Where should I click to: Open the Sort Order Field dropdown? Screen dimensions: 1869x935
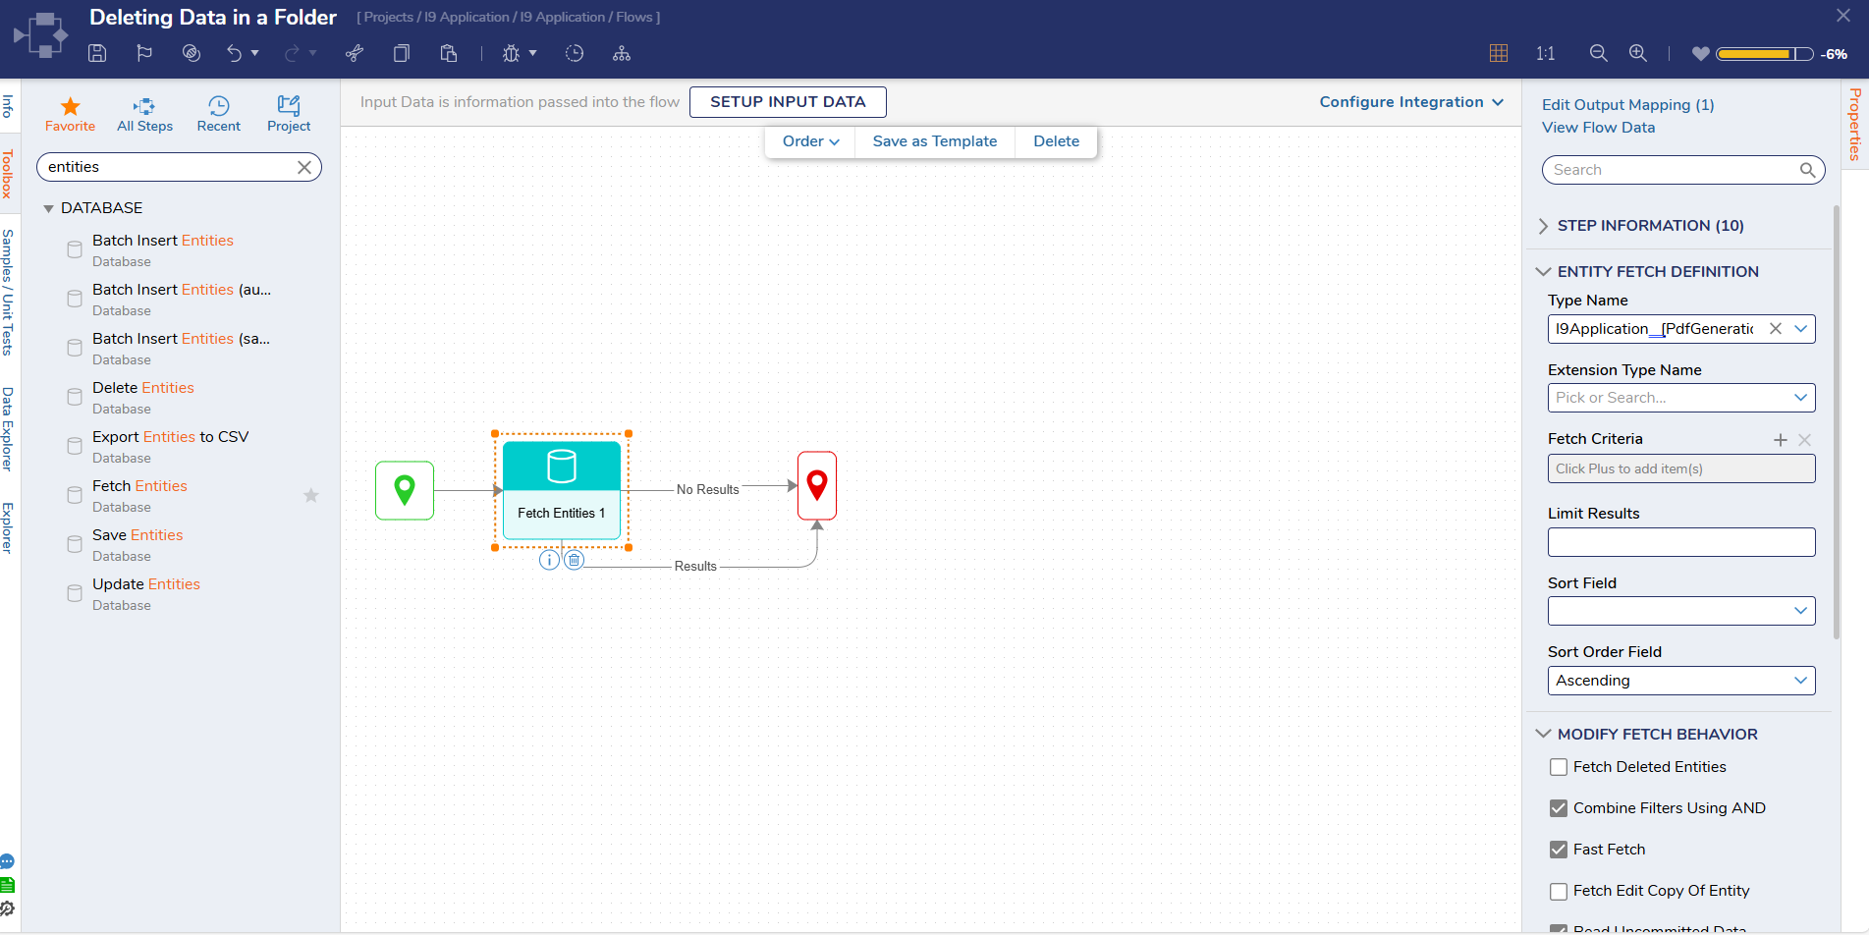(1680, 681)
